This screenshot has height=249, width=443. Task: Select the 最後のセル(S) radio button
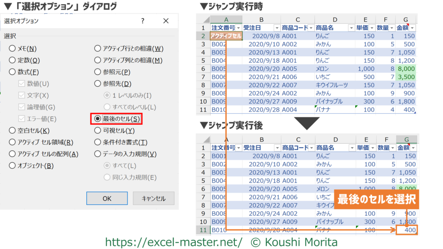point(97,119)
